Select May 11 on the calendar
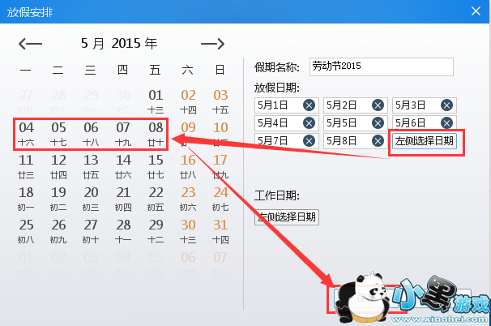 [26, 166]
